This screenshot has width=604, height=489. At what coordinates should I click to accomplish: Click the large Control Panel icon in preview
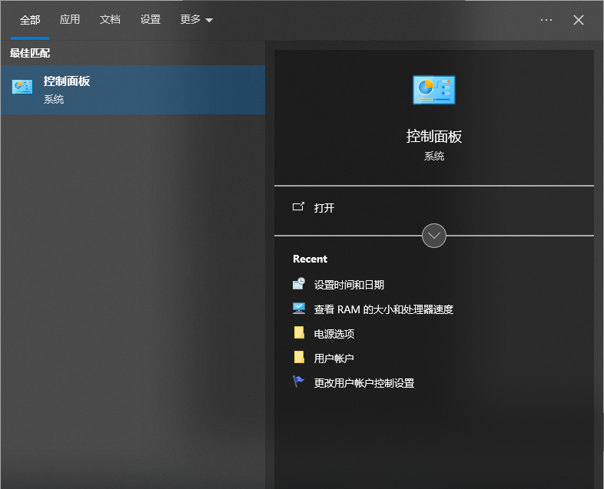pyautogui.click(x=433, y=90)
